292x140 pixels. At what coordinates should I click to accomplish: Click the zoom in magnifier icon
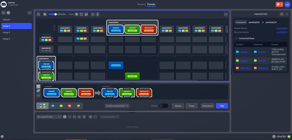pos(76,14)
